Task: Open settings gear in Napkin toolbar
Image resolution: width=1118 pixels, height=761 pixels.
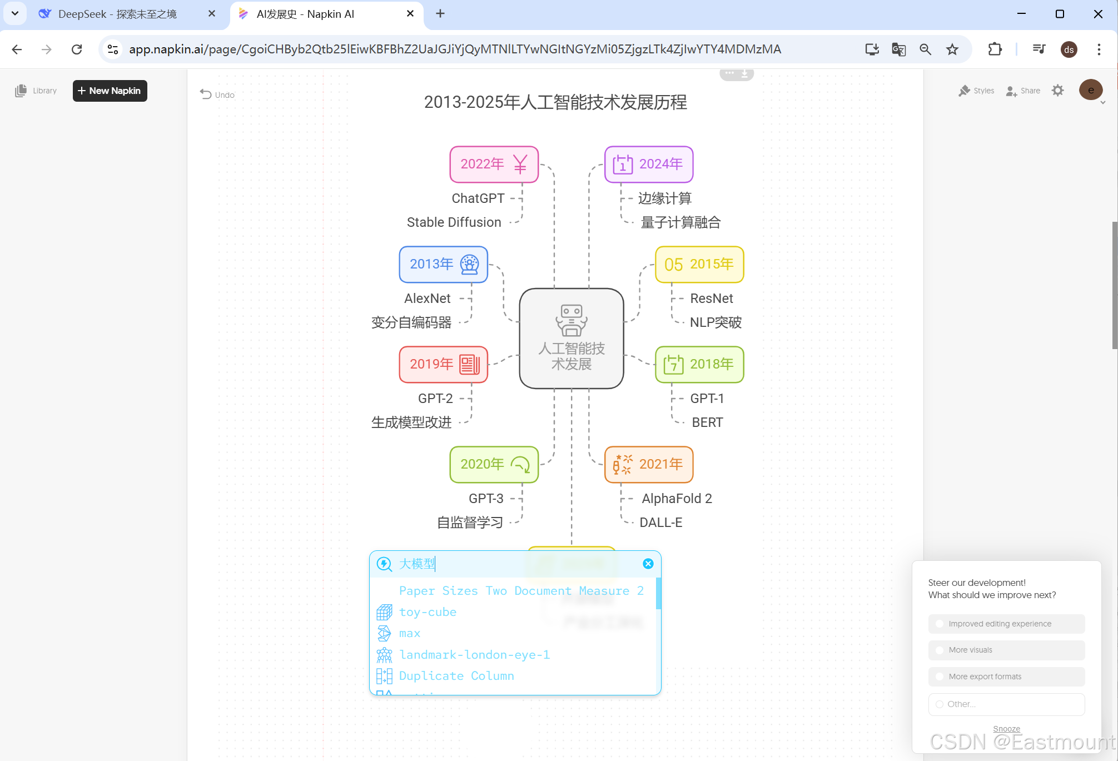Action: point(1057,90)
